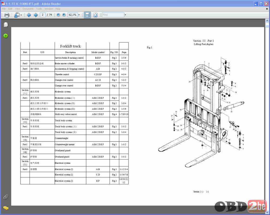Screen dimensions: 270x215
Task: Open the Pages navigation panel
Action: coord(6,25)
